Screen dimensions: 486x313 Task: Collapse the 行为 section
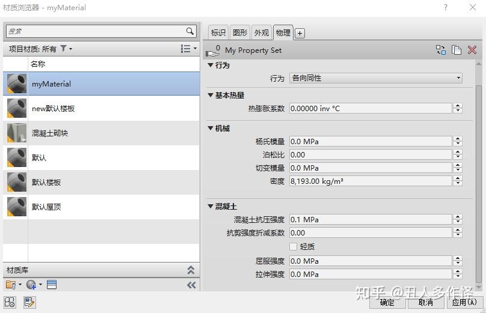pos(211,65)
